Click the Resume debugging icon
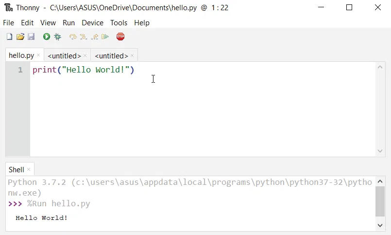This screenshot has height=235, width=391. click(105, 37)
